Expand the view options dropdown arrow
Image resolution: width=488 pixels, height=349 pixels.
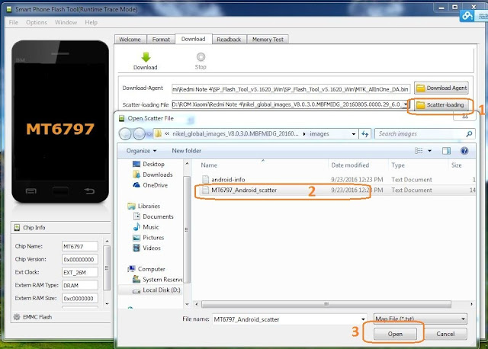tap(430, 151)
